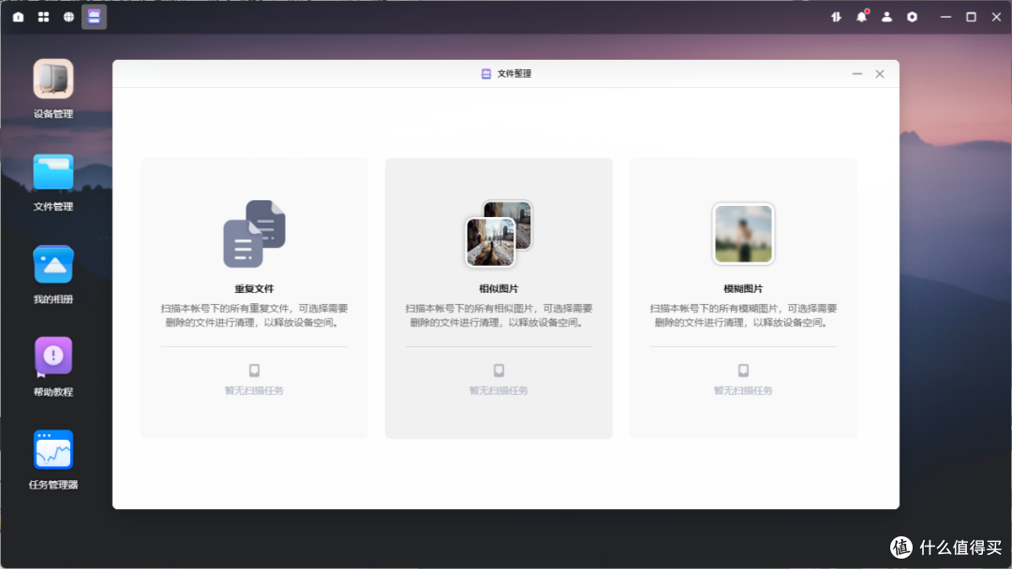Click 暂无扫描任务 text in 模糊图片 card
The height and width of the screenshot is (569, 1012).
point(743,390)
